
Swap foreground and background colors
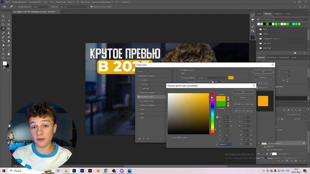(9, 62)
